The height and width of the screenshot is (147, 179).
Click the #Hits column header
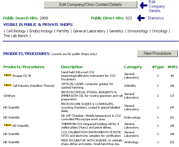pyautogui.click(x=173, y=67)
